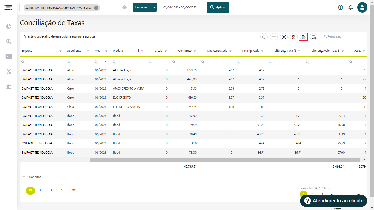Open the money card sidebar section

point(9,56)
